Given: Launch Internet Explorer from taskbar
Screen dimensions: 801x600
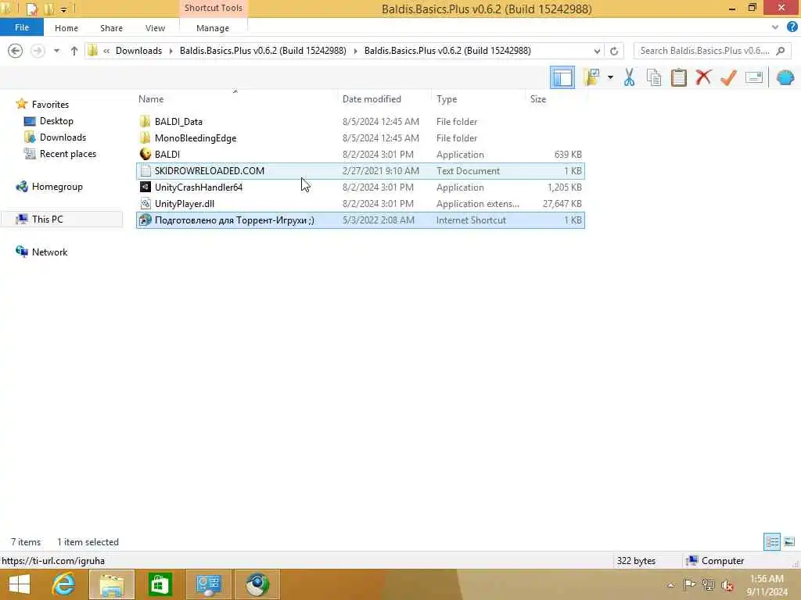Looking at the screenshot, I should pyautogui.click(x=63, y=584).
